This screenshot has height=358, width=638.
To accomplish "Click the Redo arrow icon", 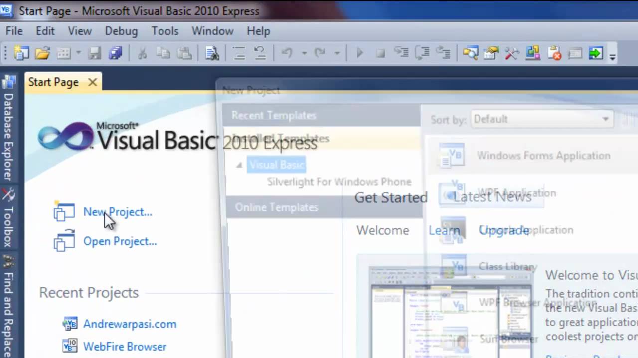I will tap(320, 53).
